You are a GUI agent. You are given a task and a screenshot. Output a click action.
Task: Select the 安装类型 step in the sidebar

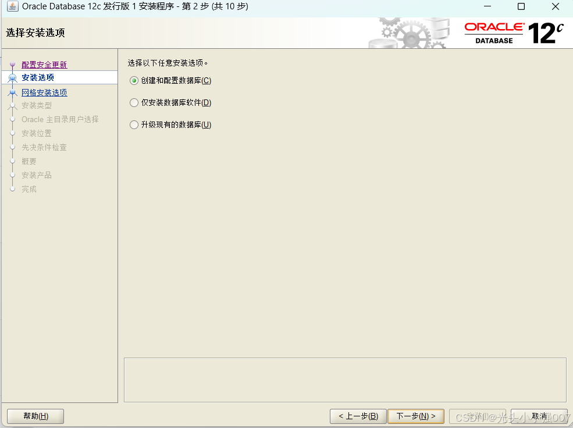coord(37,105)
